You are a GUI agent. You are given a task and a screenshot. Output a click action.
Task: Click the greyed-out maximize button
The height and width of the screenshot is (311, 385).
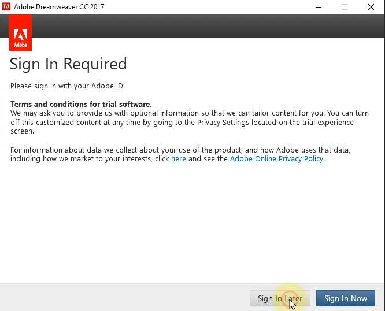(345, 7)
